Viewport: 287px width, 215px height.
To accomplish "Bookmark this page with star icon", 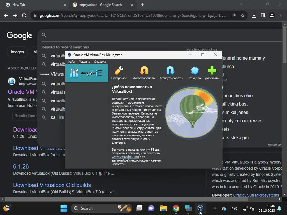I will [243, 16].
